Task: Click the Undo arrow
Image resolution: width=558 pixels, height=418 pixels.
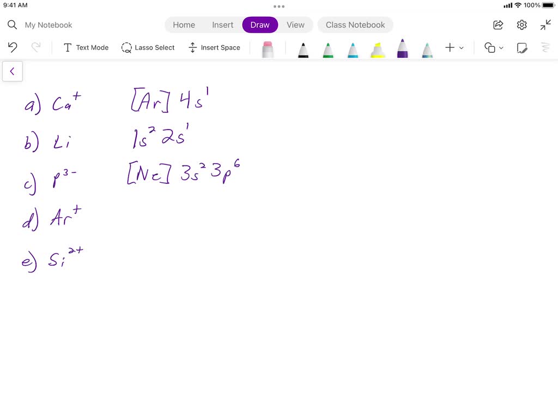Action: (12, 47)
